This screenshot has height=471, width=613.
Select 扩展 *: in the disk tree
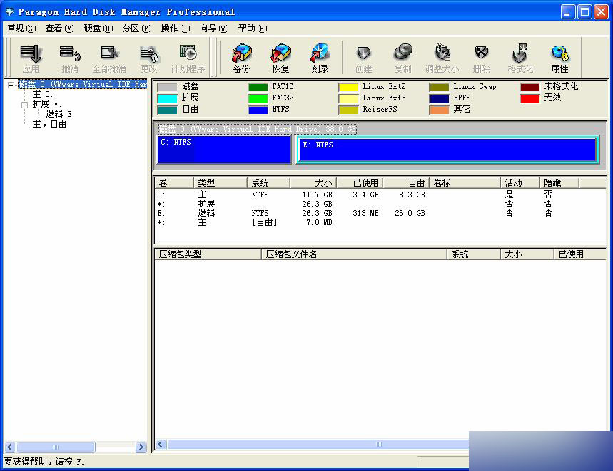47,104
